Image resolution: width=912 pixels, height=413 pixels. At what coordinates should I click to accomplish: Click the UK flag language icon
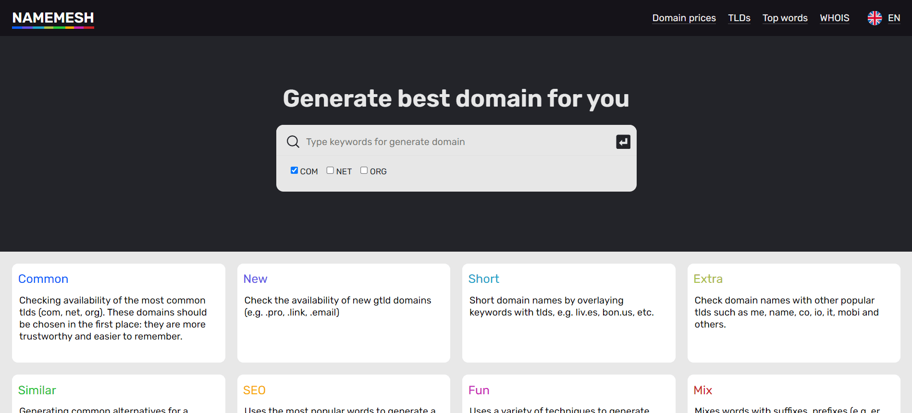[874, 18]
